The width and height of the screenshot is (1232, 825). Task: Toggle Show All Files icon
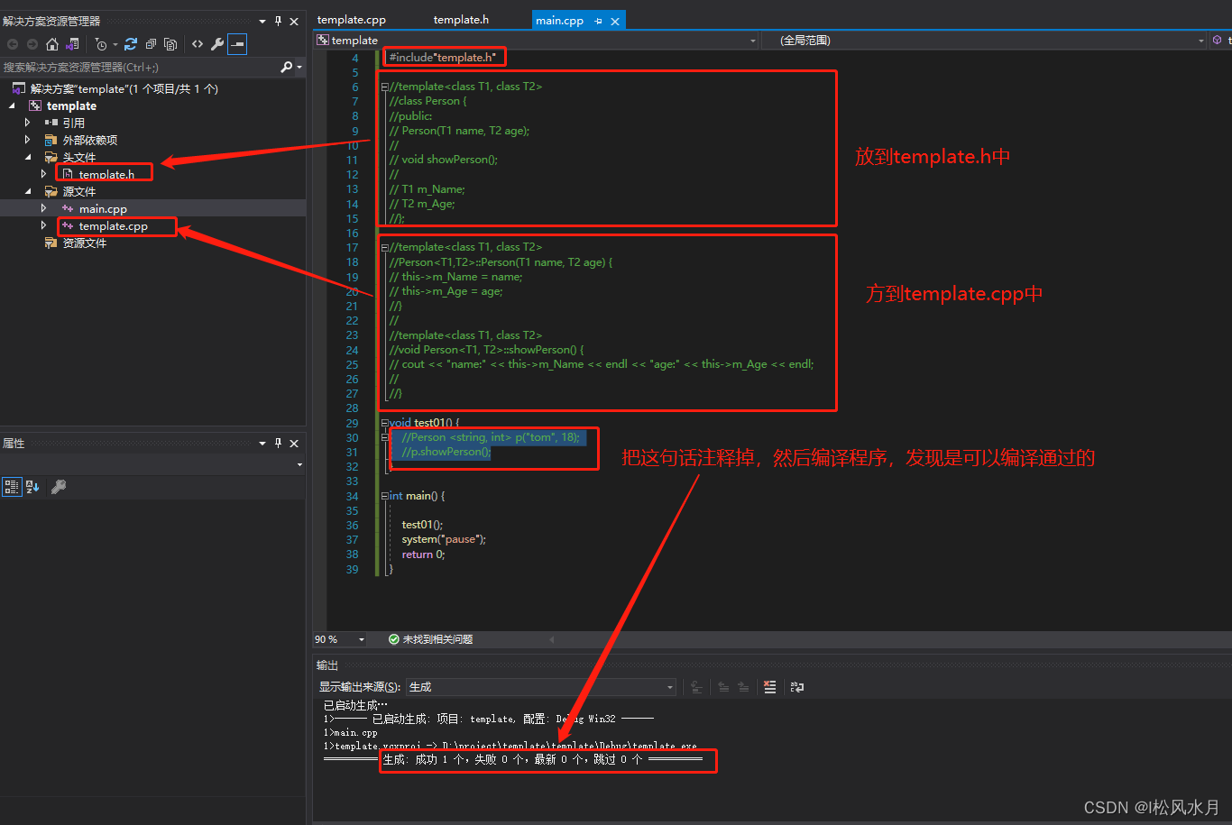tap(170, 44)
